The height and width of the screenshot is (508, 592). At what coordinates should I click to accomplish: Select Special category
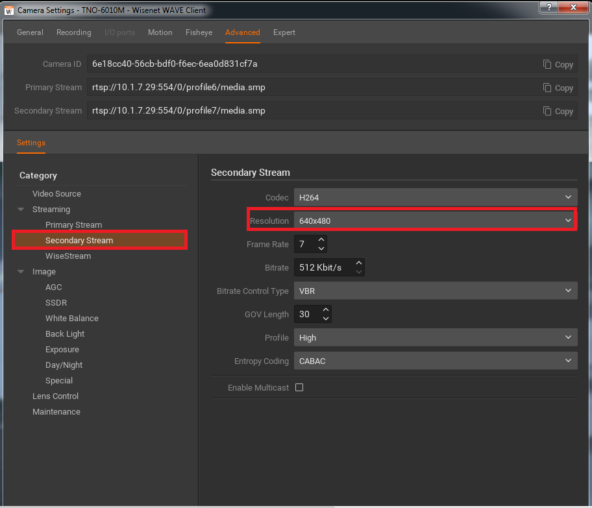click(x=59, y=380)
